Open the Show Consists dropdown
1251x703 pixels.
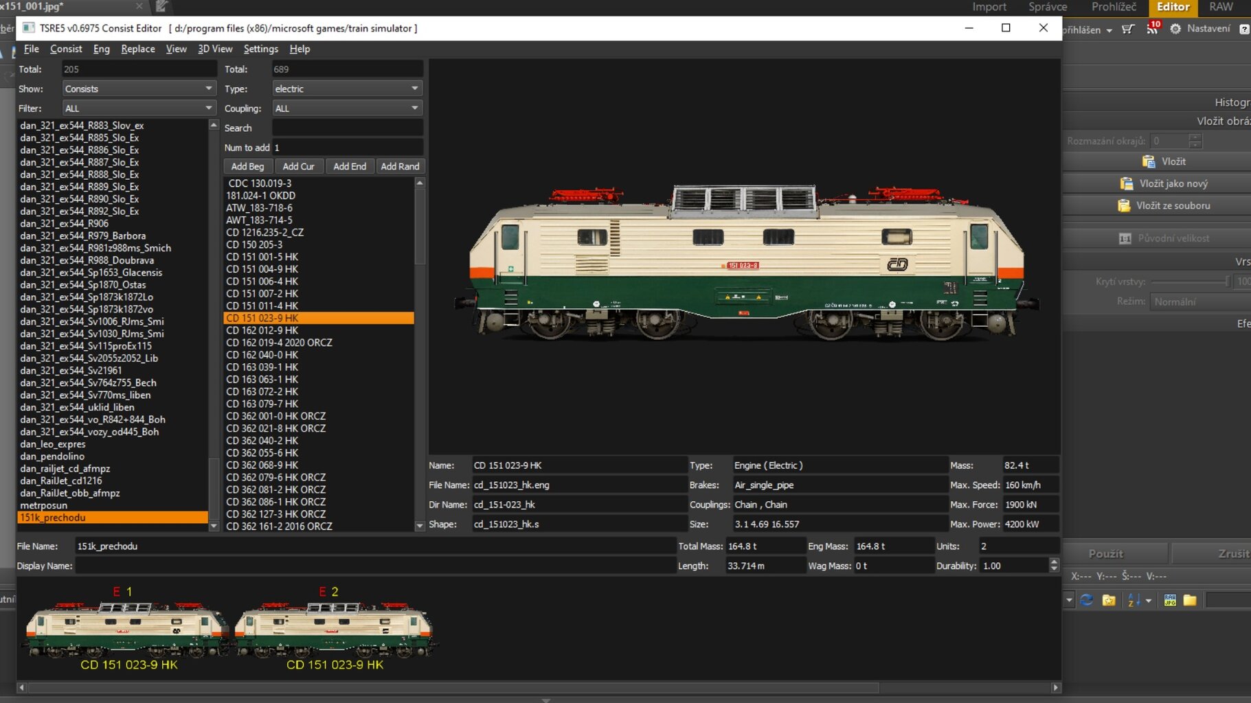coord(139,89)
